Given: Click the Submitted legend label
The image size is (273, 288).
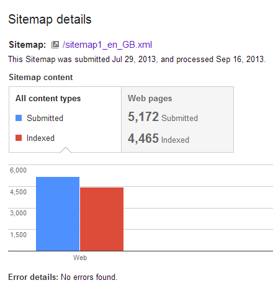Looking at the screenshot, I should (45, 118).
